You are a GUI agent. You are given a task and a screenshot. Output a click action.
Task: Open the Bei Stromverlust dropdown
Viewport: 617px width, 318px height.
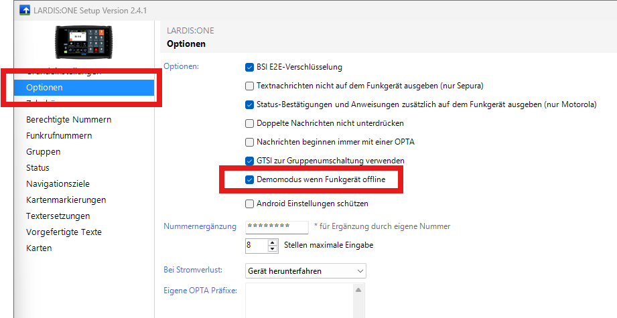305,271
